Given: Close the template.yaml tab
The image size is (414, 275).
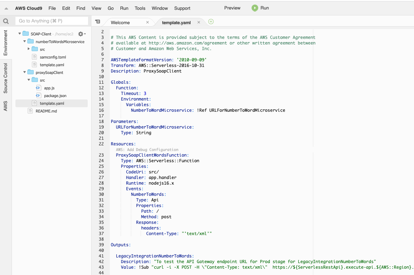Looking at the screenshot, I should pos(199,22).
